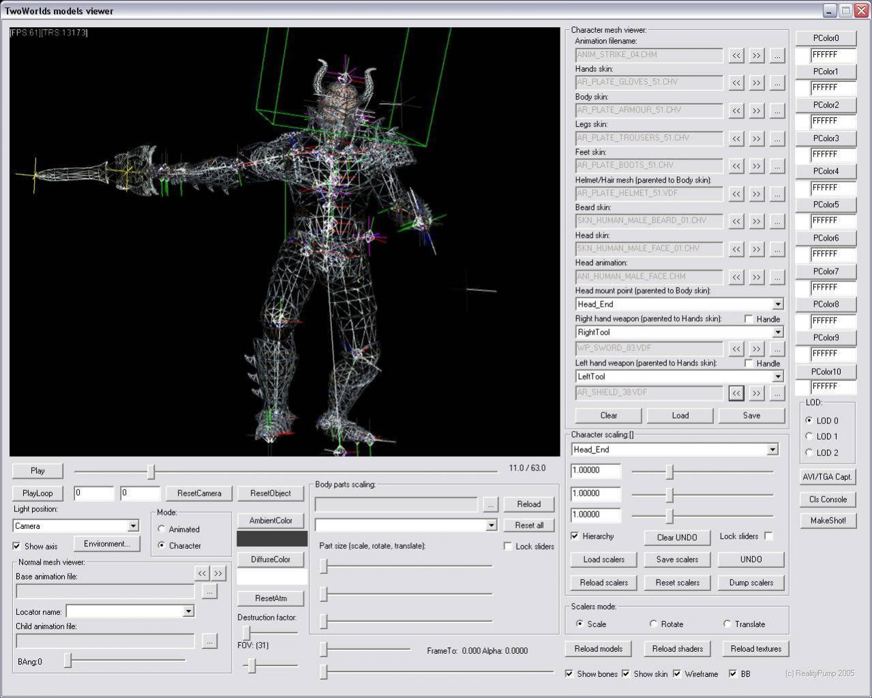Click previous (<<) button for Animation filename
The image size is (872, 698).
point(736,55)
